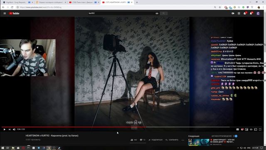Open the Chrome three-dot menu

click(x=264, y=7)
